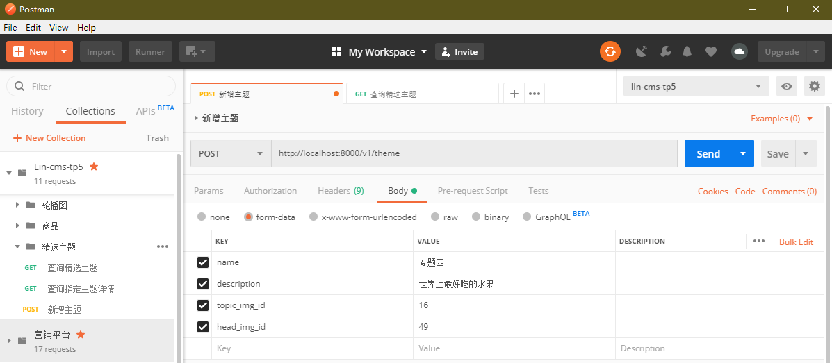Click the Bulk Edit link
Viewport: 832px width, 363px height.
pos(796,242)
